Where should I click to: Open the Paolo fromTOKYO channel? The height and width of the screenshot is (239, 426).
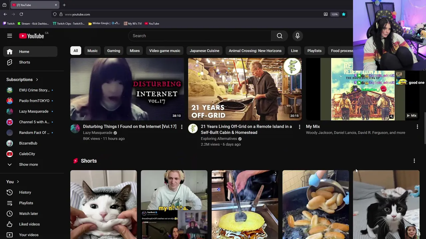30,101
